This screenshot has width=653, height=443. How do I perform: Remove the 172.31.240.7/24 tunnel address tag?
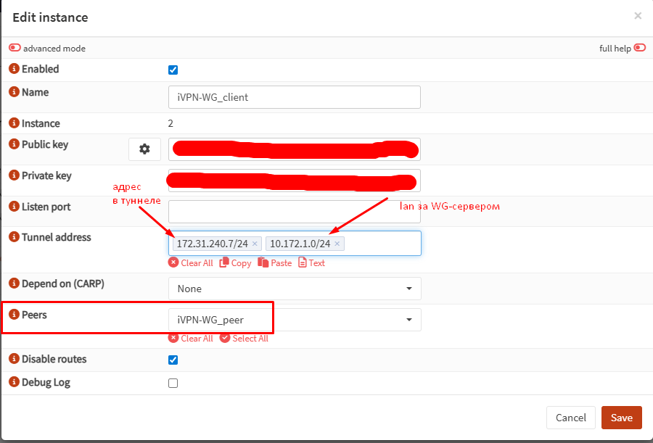click(255, 244)
